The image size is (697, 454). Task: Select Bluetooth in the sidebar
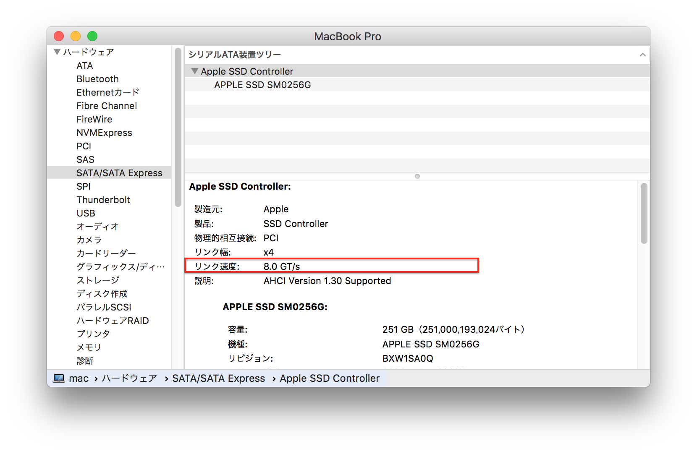click(97, 79)
